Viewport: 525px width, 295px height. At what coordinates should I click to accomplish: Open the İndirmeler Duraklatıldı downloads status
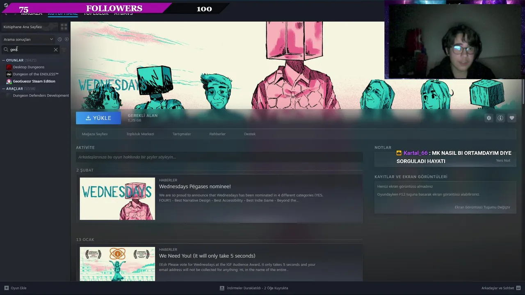click(257, 288)
